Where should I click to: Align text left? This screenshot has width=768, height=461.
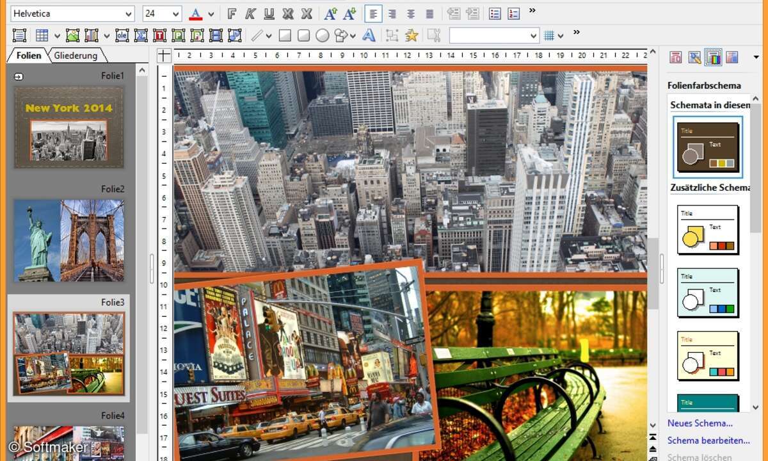374,13
